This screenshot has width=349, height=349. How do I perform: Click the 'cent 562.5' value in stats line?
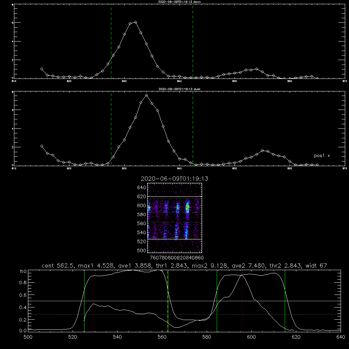click(59, 266)
